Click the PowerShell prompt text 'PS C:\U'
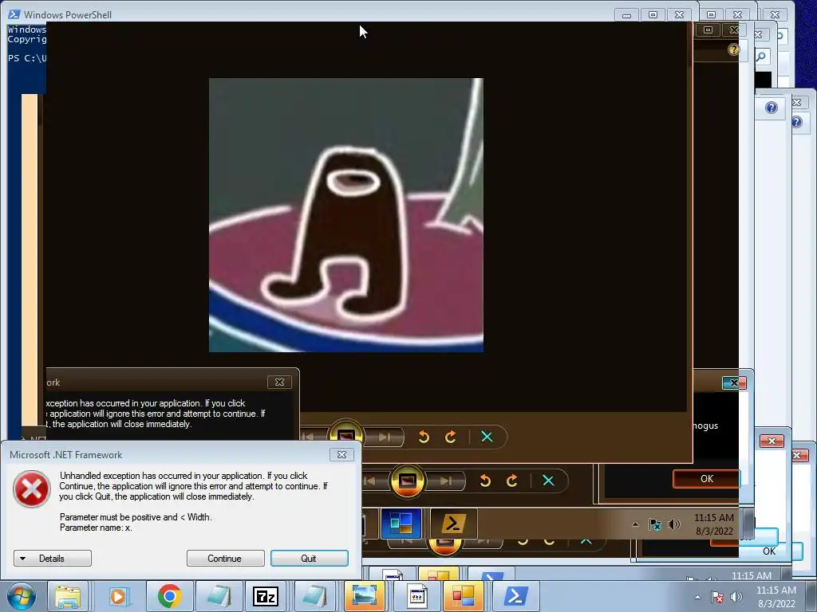The image size is (817, 612). 27,57
